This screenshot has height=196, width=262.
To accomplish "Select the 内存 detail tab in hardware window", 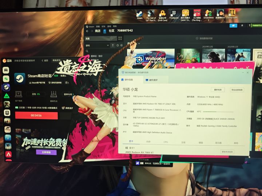I will tap(148, 142).
